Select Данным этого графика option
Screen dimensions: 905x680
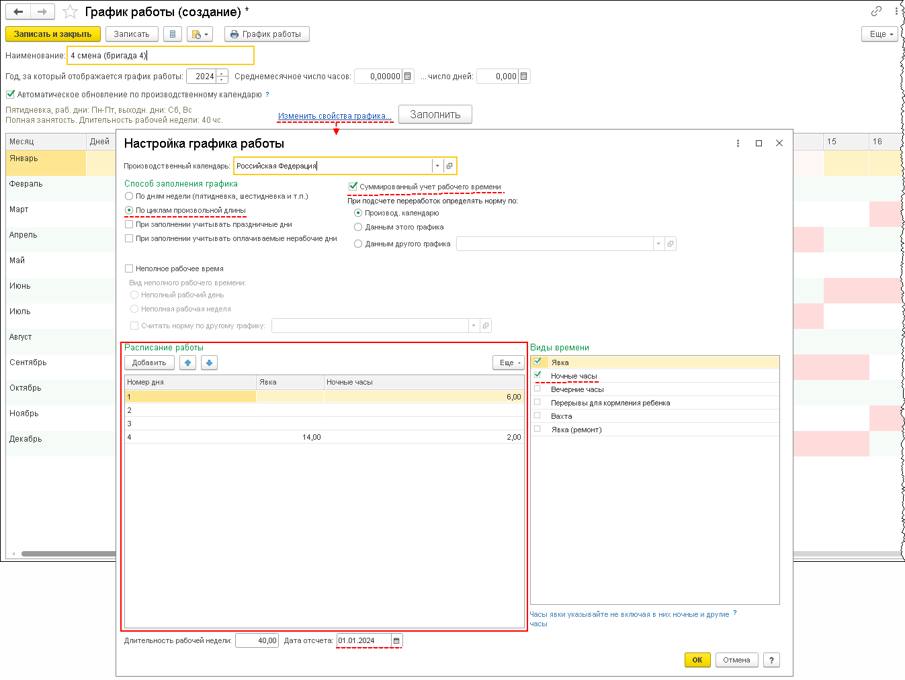tap(358, 227)
